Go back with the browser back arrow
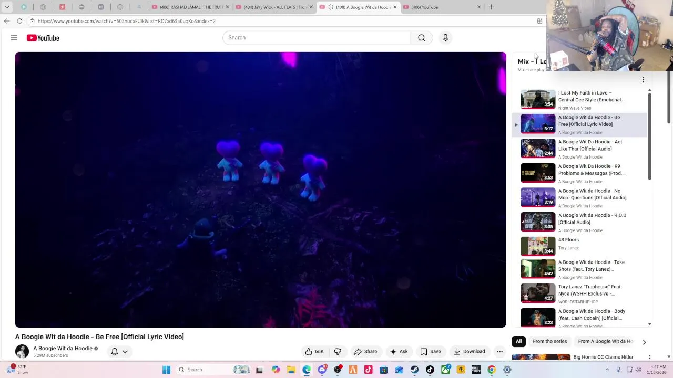673x378 pixels. (7, 21)
